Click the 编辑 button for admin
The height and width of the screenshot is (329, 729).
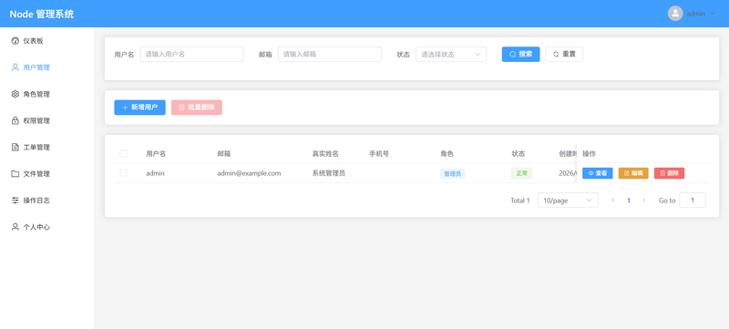pos(633,173)
